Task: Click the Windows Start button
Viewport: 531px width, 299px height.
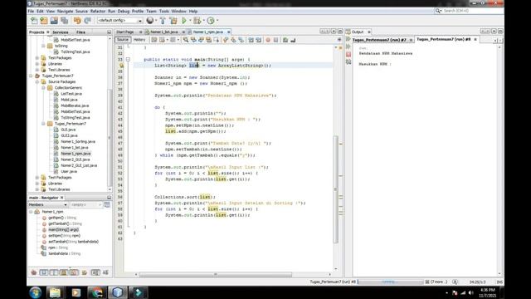Action: tap(35, 292)
